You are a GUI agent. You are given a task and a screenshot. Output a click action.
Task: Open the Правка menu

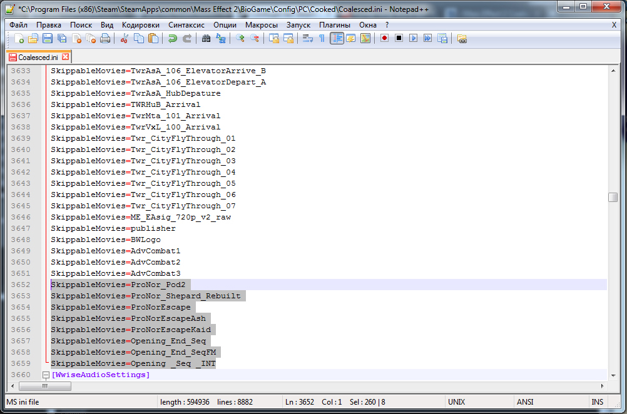coord(49,25)
